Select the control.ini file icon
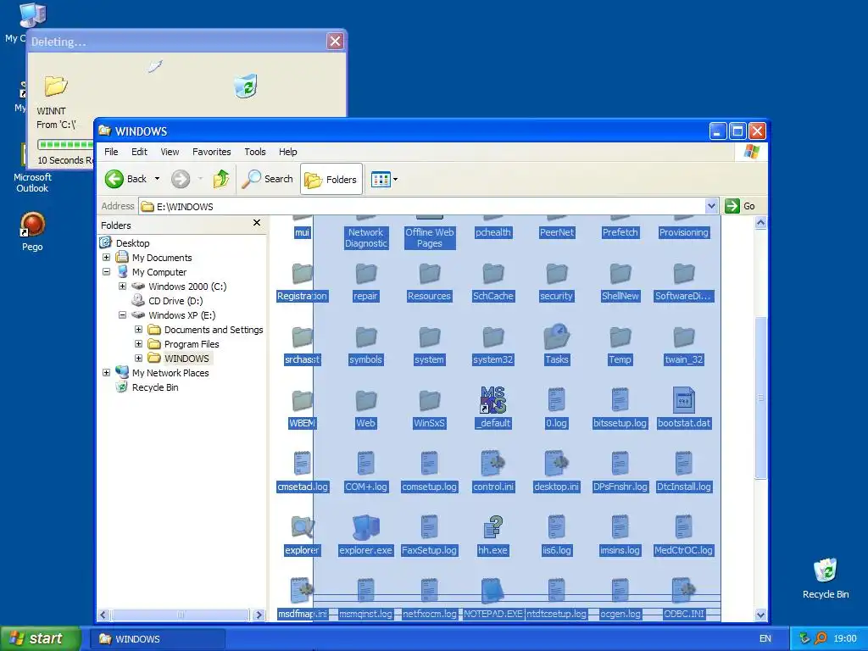Screen dimensions: 868x651 point(492,464)
